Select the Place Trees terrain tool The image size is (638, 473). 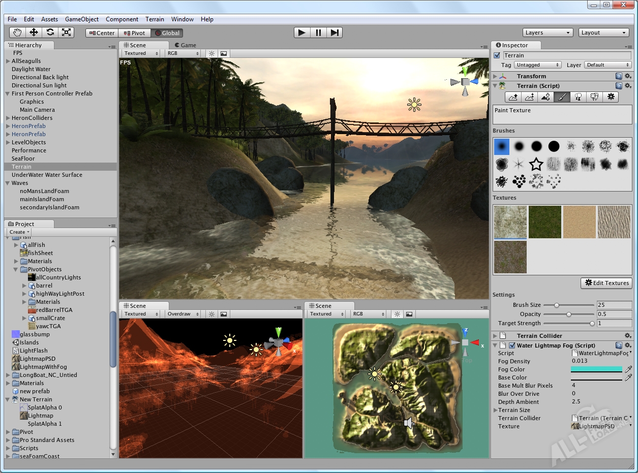[x=578, y=97]
